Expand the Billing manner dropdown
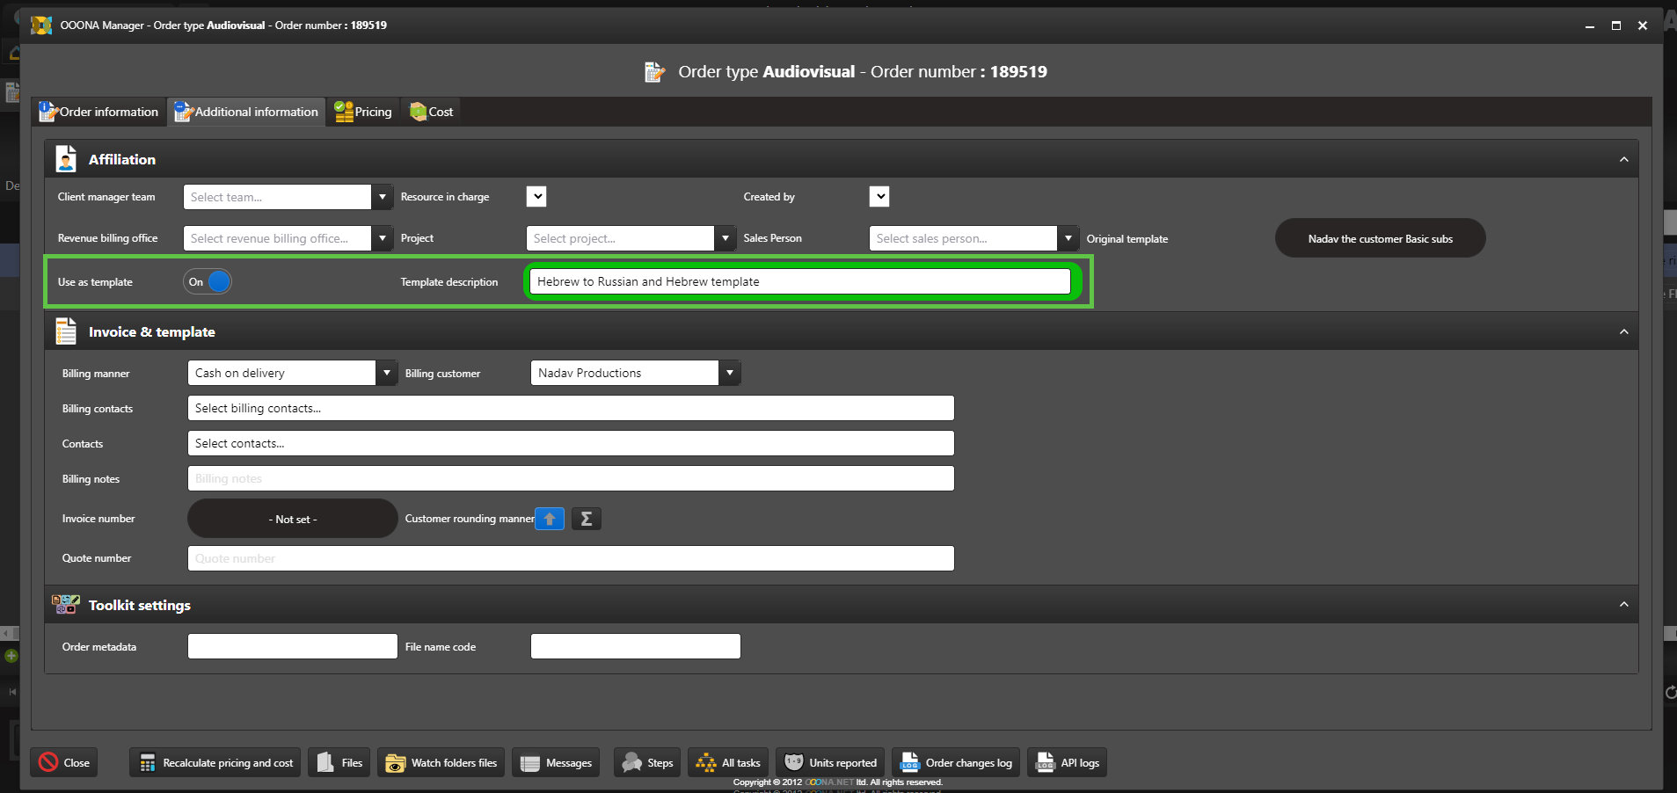Viewport: 1677px width, 793px height. [386, 373]
